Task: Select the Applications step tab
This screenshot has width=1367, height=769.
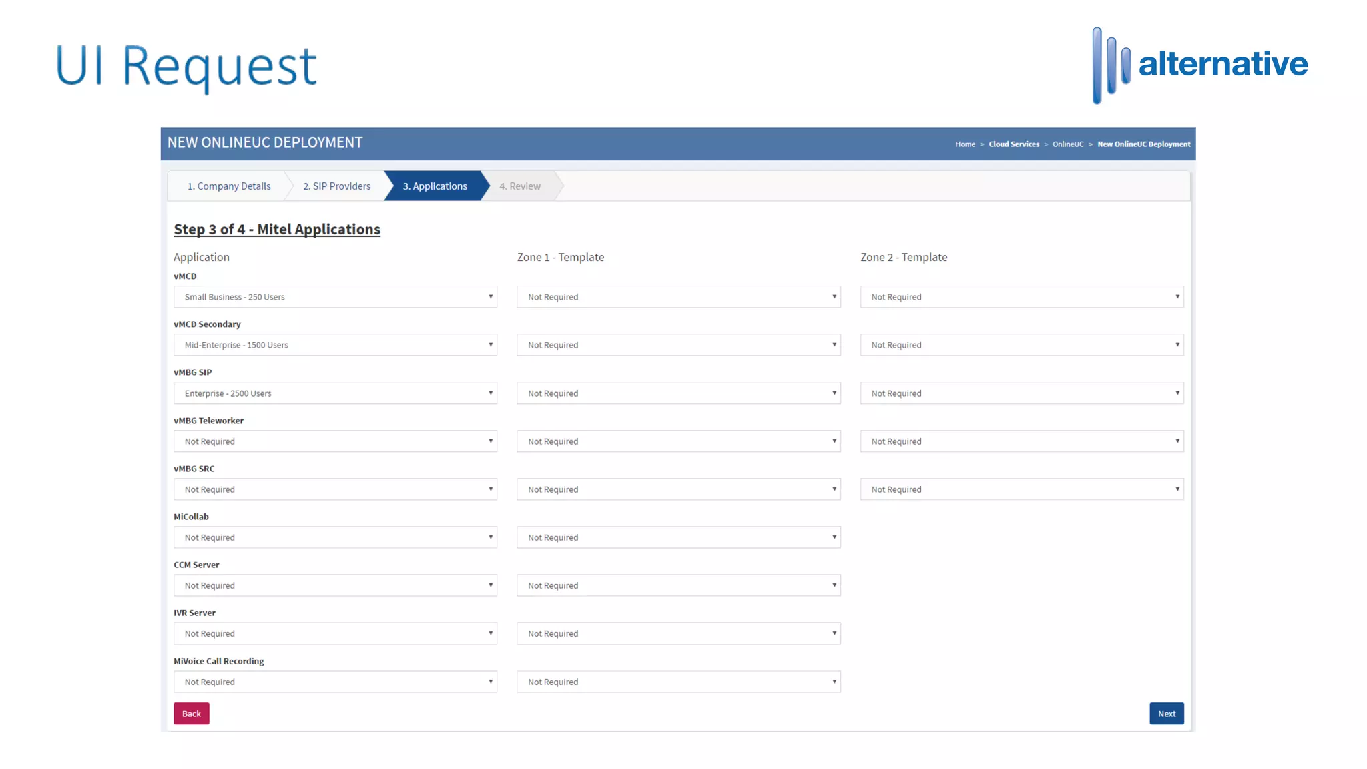Action: pos(435,186)
